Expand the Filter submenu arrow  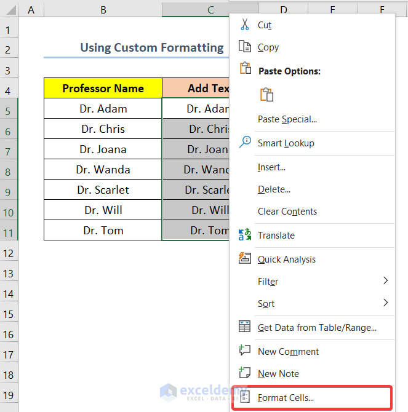(x=385, y=280)
